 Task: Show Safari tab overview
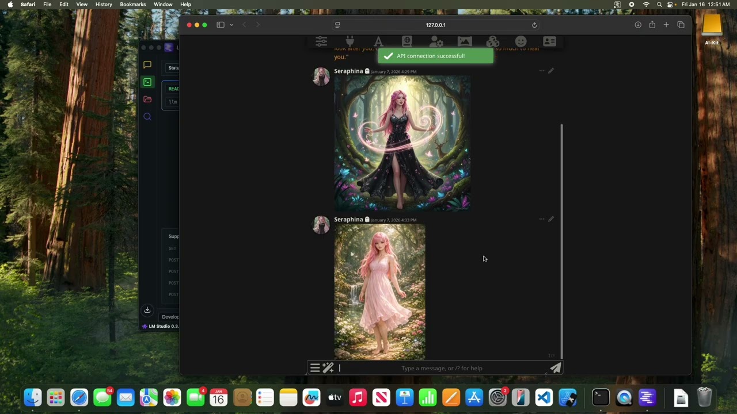pos(681,25)
